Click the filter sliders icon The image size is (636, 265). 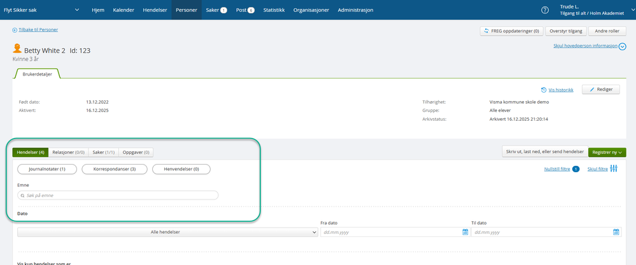coord(613,168)
